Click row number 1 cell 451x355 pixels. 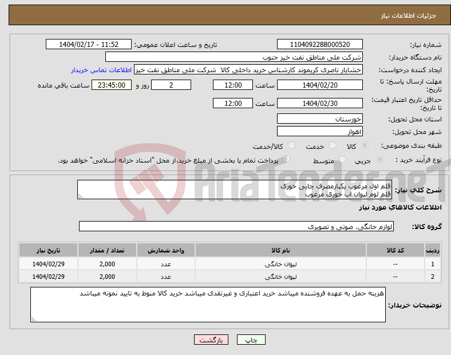[x=433, y=264]
